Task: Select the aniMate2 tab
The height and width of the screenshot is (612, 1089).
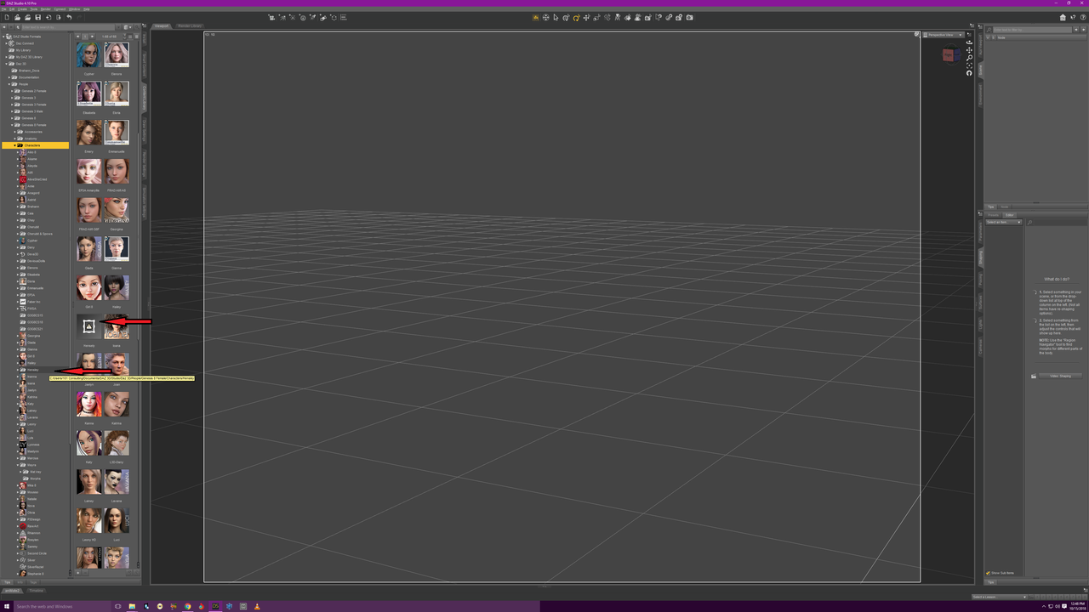Action: [x=13, y=590]
